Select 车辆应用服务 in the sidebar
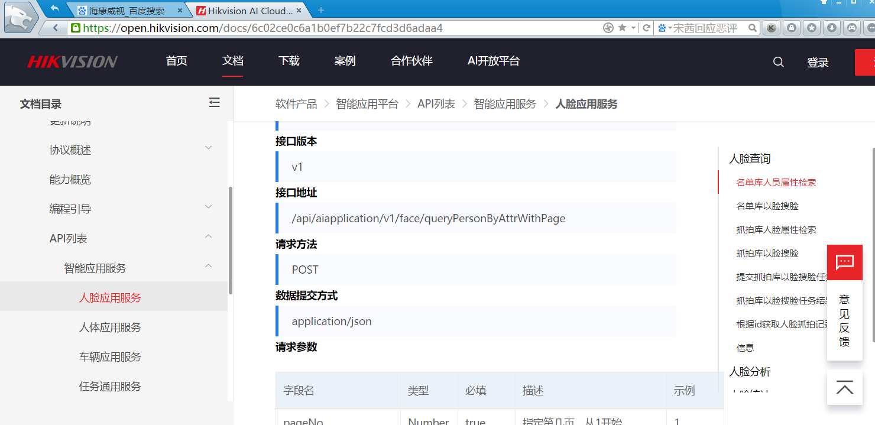The width and height of the screenshot is (875, 425). click(110, 357)
